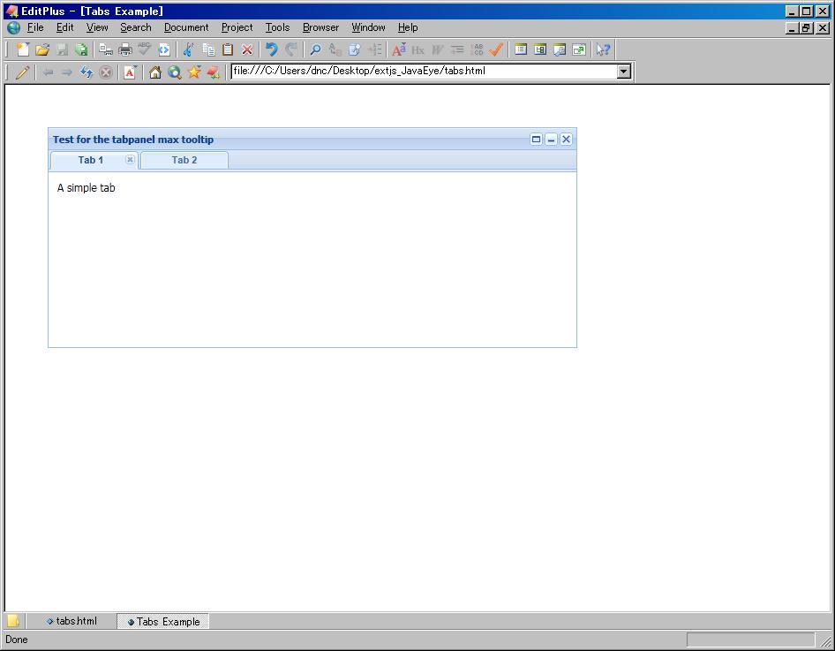Switch to the Tab 2 panel tab
The width and height of the screenshot is (835, 651).
(x=184, y=160)
